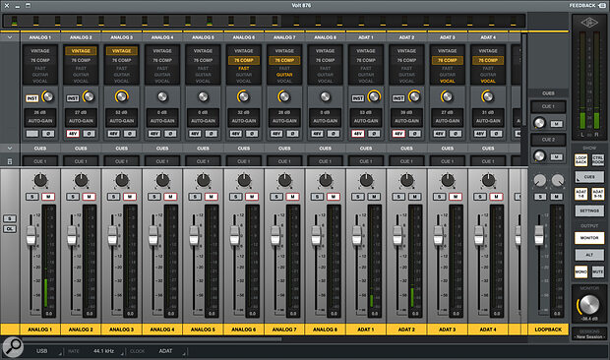
Task: Click the right Loopback pan knob
Action: [x=558, y=180]
